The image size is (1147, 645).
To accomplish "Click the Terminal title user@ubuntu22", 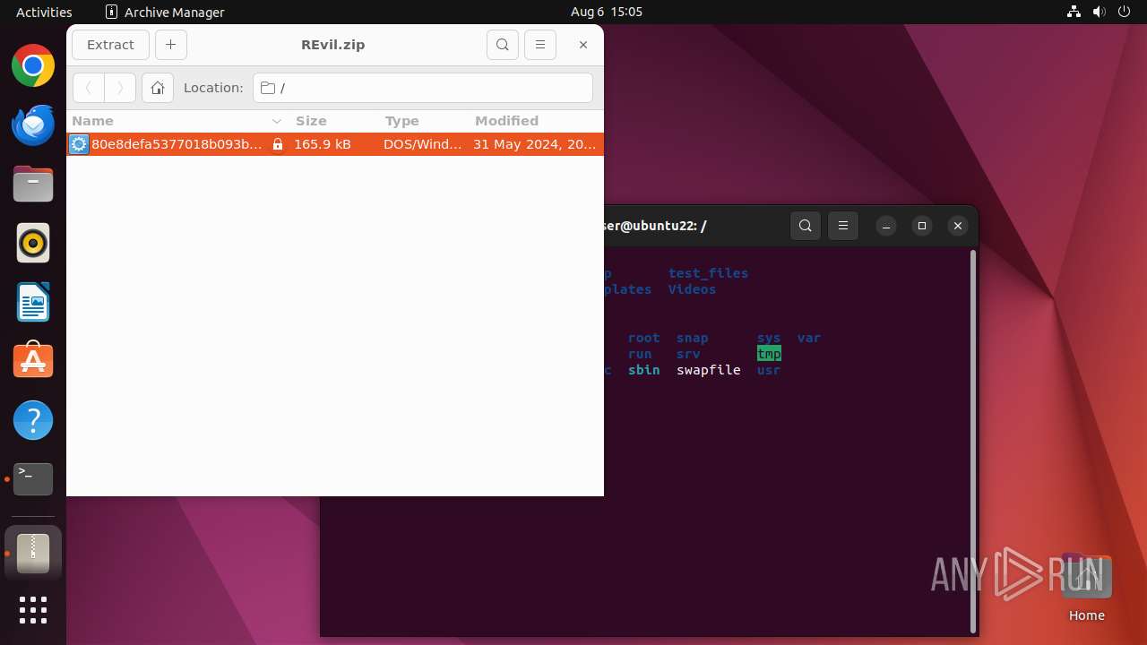I will point(655,226).
